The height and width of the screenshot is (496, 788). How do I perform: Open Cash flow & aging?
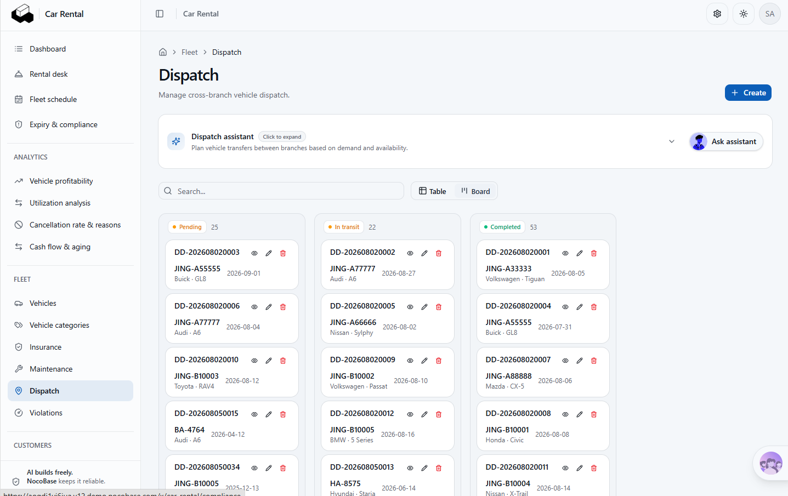tap(71, 247)
